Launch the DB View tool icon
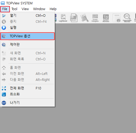Screen dimensions: 136x133 tap(74, 18)
